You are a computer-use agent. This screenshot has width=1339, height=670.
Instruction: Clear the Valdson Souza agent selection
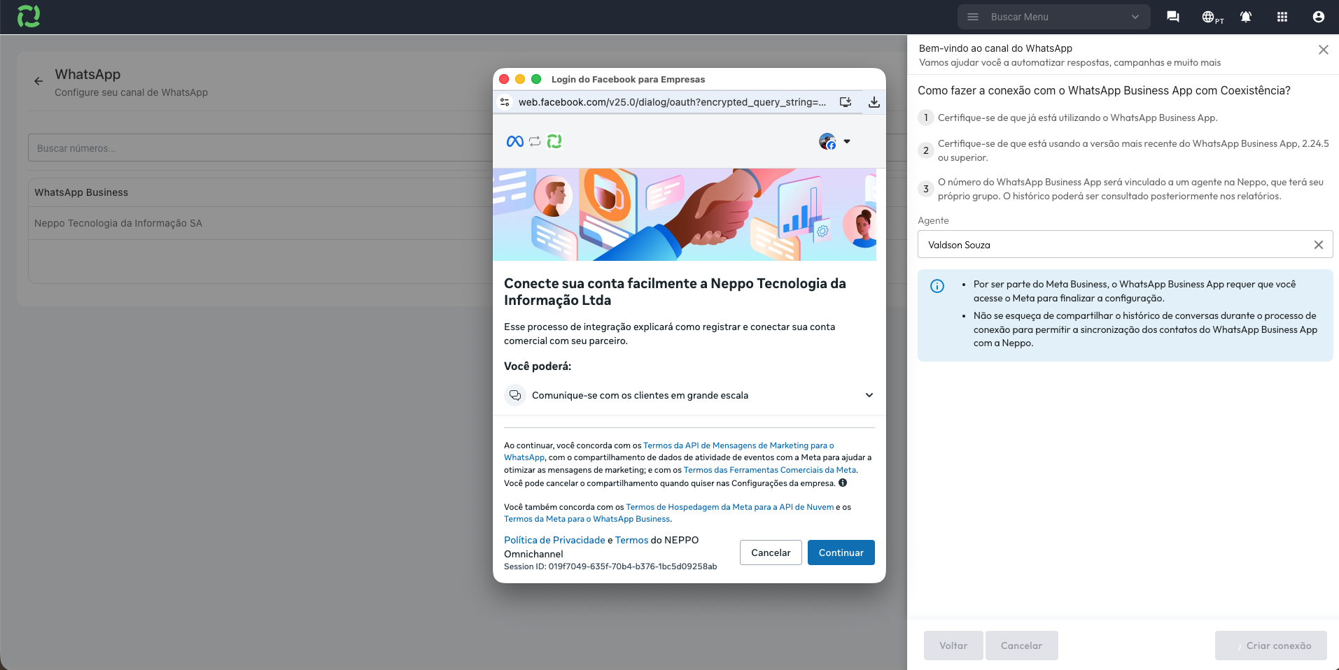[1319, 245]
